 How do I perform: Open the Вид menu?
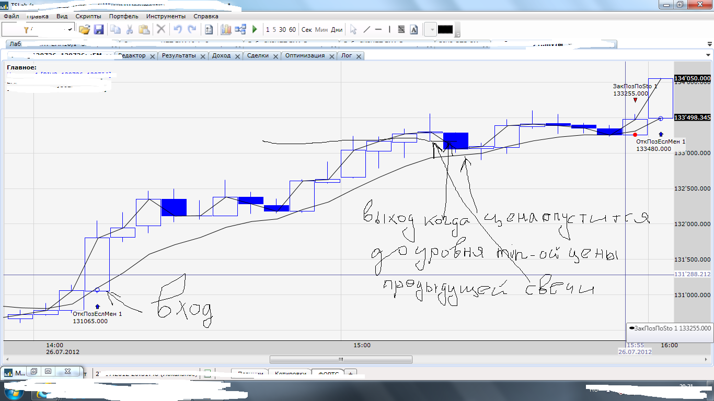(62, 16)
